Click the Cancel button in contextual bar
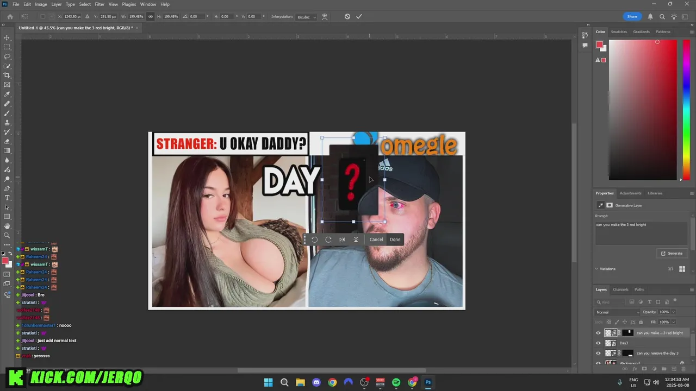The height and width of the screenshot is (391, 696). pyautogui.click(x=376, y=239)
